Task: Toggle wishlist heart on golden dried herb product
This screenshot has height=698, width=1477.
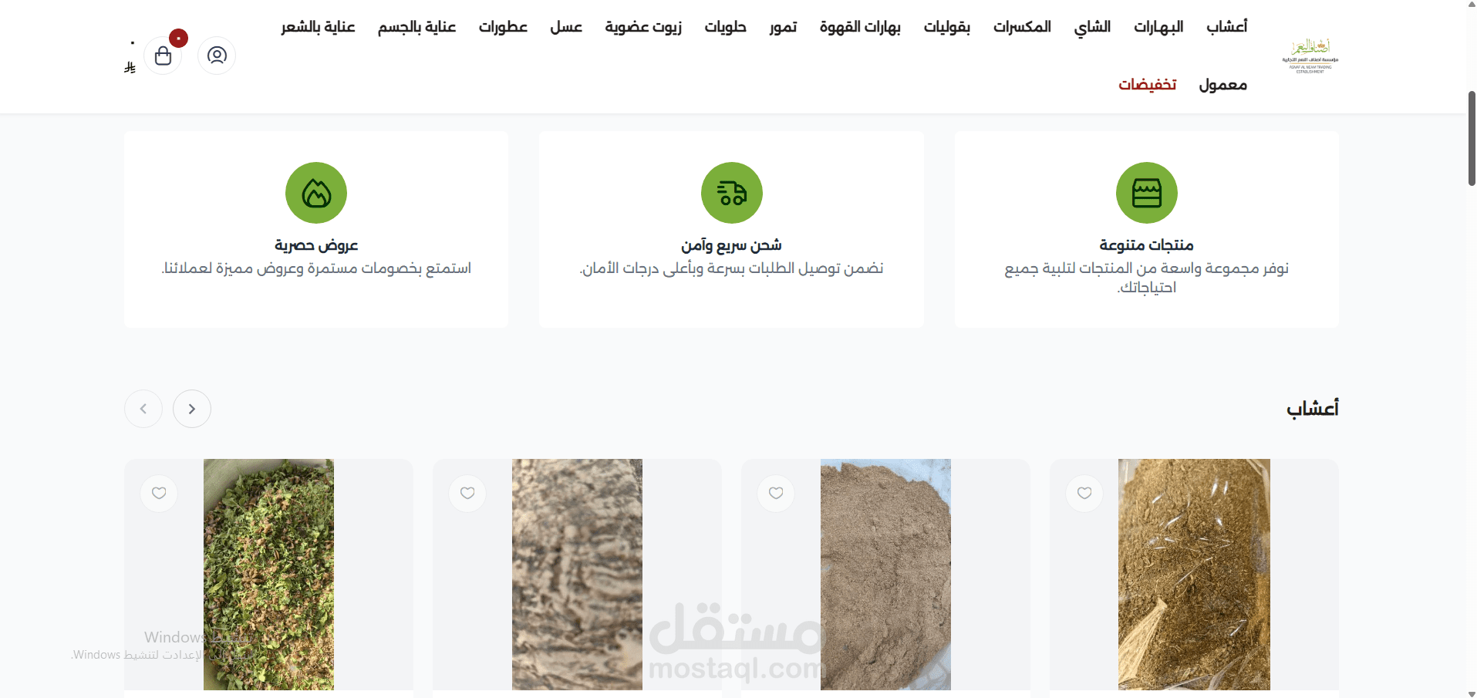Action: pos(1084,493)
